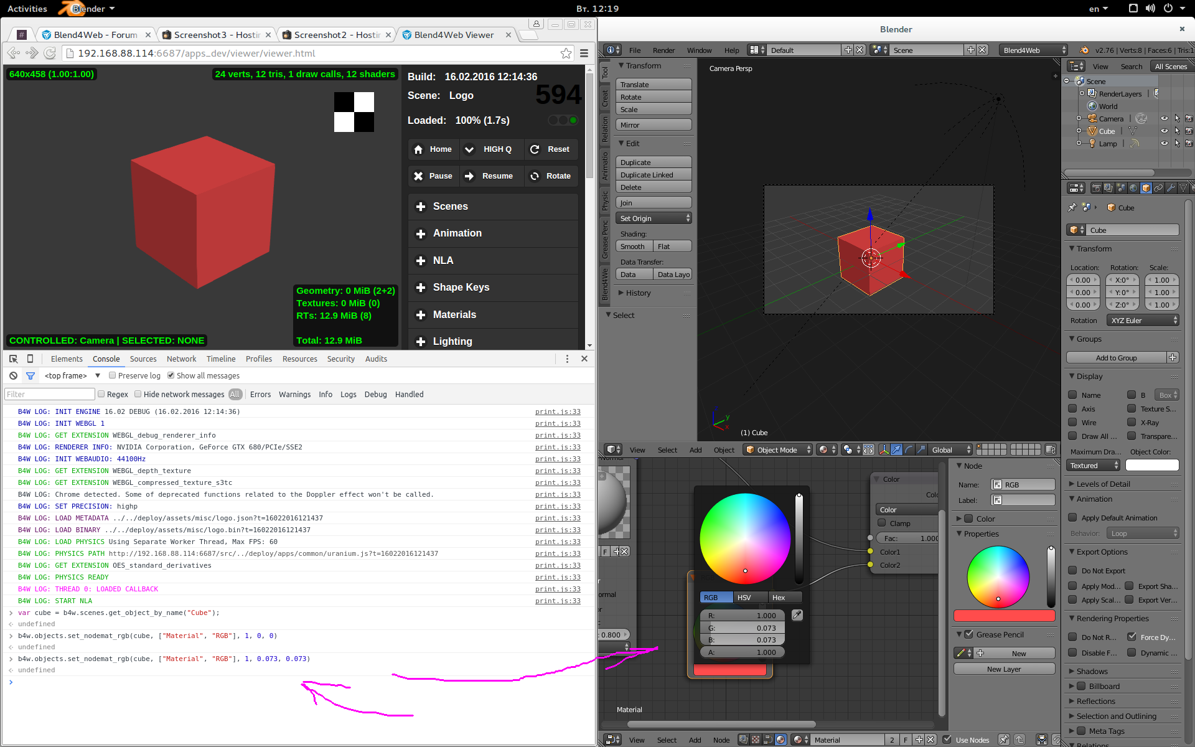The image size is (1195, 747).
Task: Enable Do Not Export in Export Options
Action: pos(1074,571)
